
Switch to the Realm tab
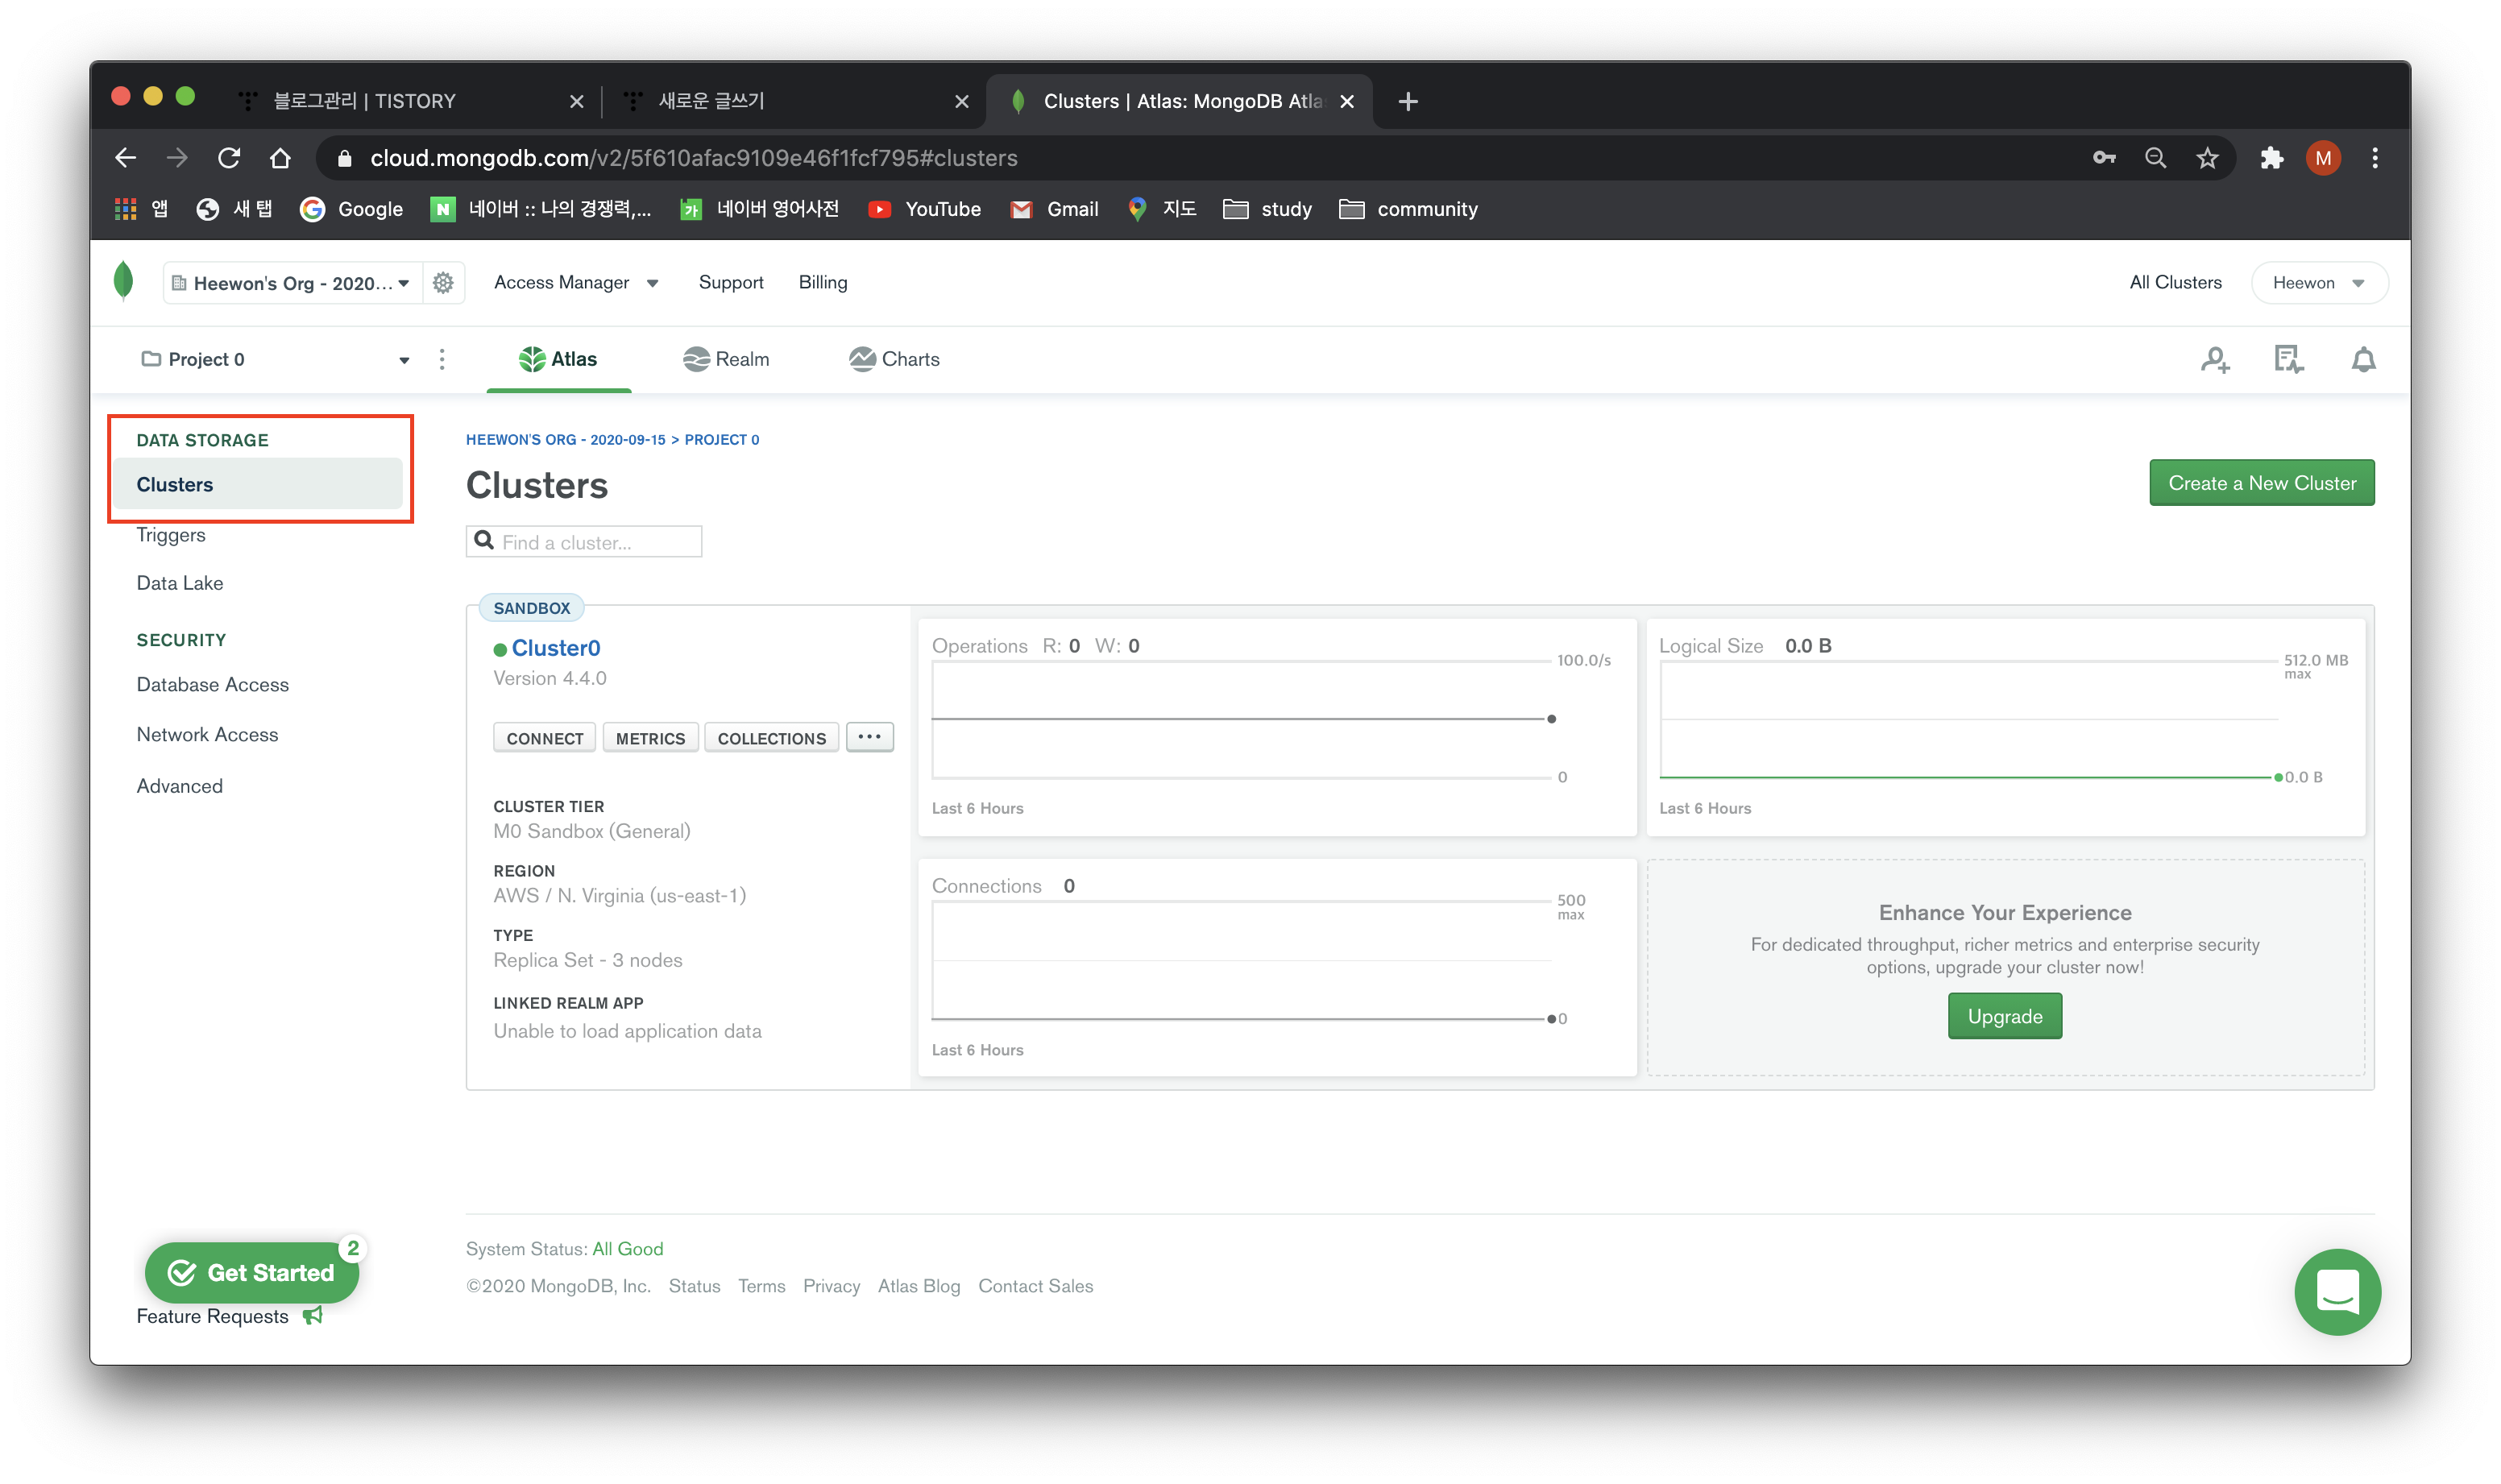[727, 360]
